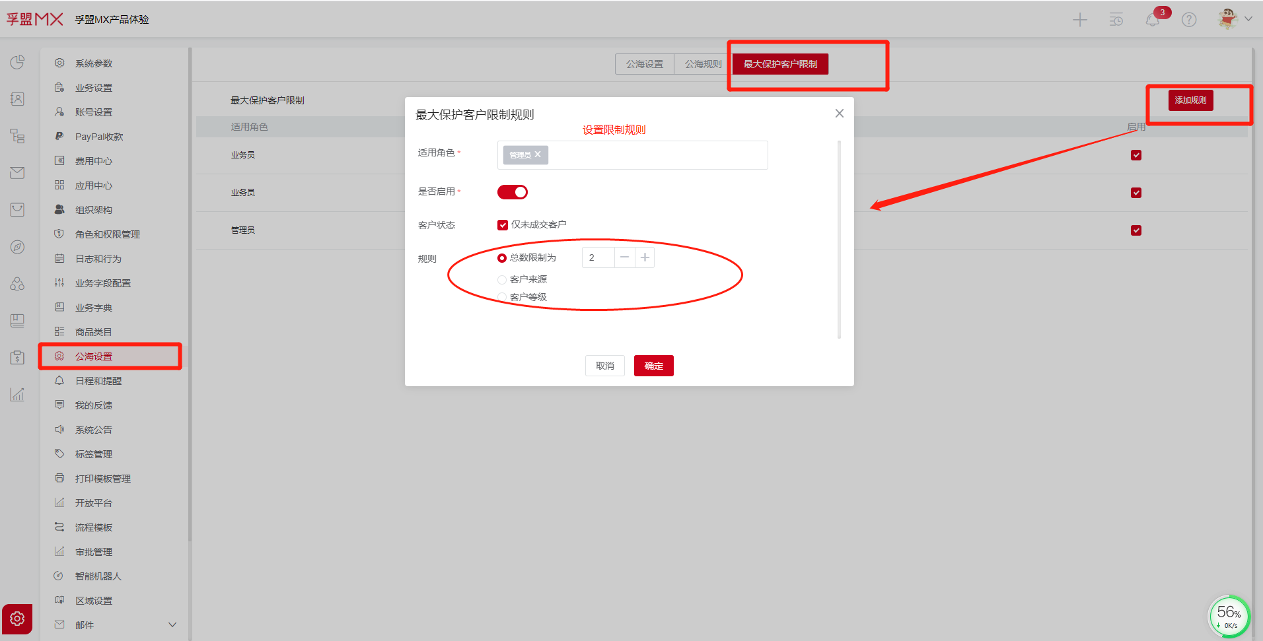Open the 适用角色 selection box
The image size is (1263, 641).
point(657,155)
